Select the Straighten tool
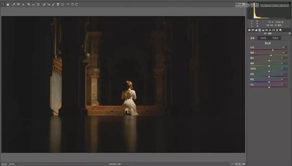Image resolution: width=292 pixels, height=166 pixels. (33, 4)
